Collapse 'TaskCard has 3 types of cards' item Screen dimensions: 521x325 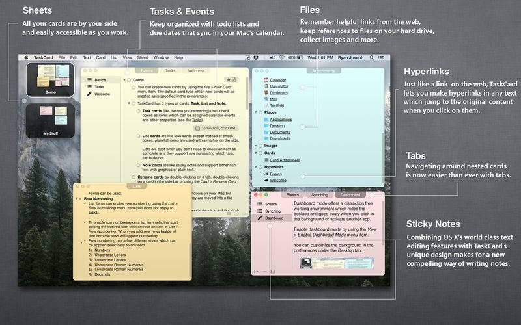[x=129, y=103]
